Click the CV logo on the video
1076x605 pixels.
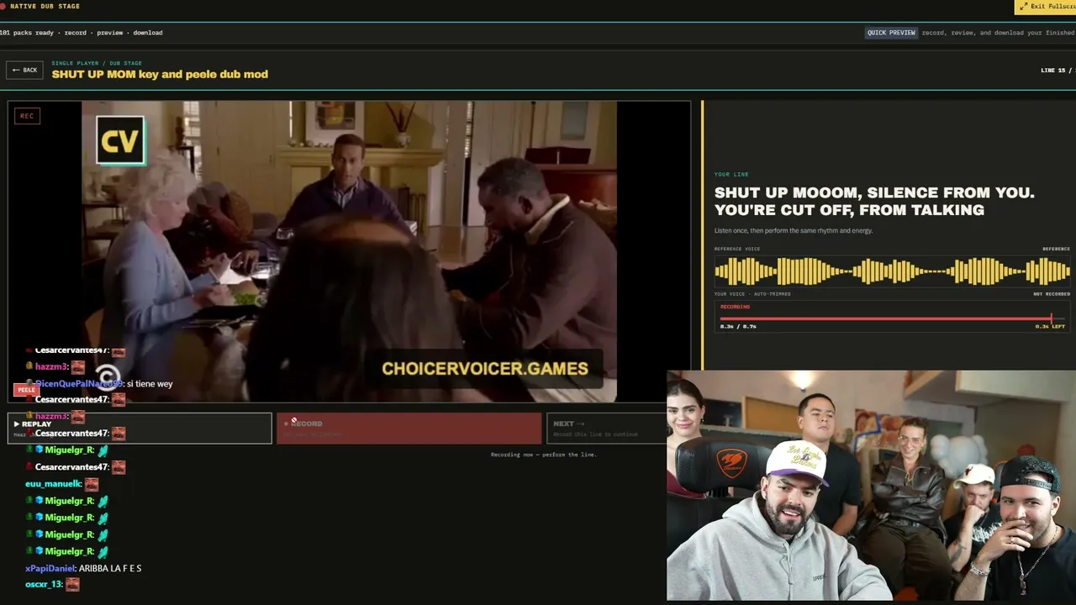(120, 140)
